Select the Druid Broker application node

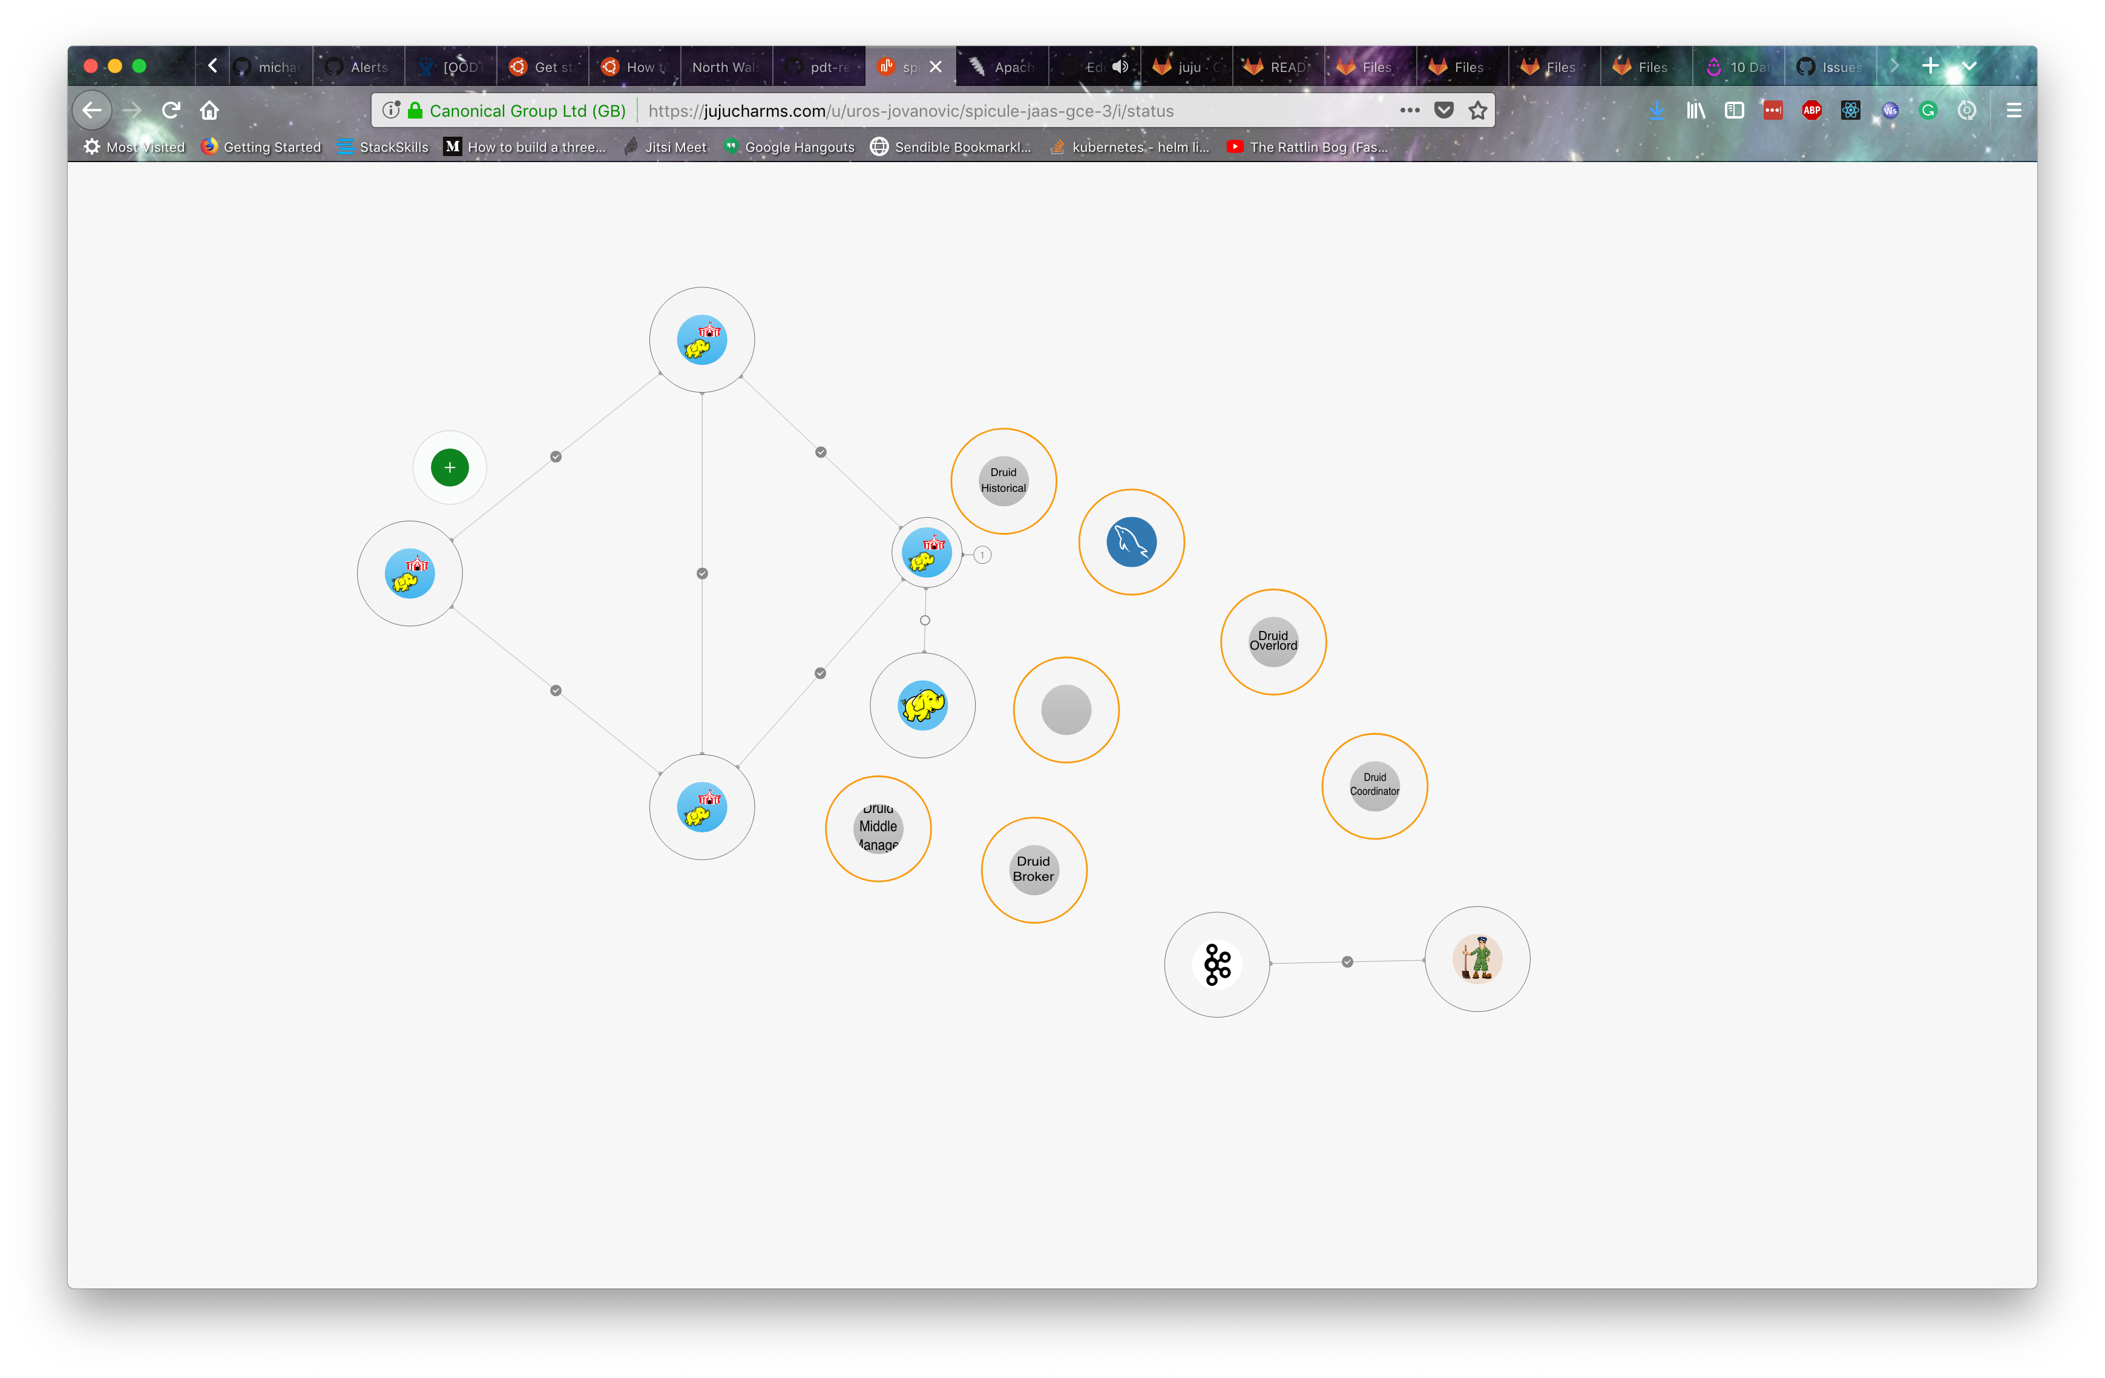[1034, 870]
